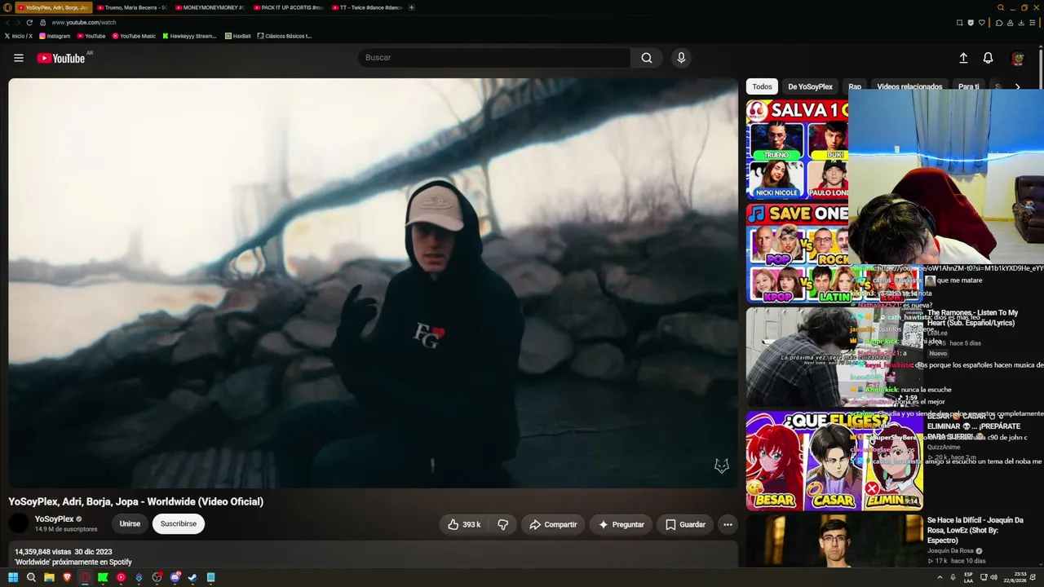Open the 'SALVA 1' recommended video thumbnail

[797, 149]
